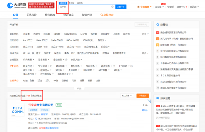205x132 pixels.
Task: Click 热搜榜 search icon
Action: 158,25
